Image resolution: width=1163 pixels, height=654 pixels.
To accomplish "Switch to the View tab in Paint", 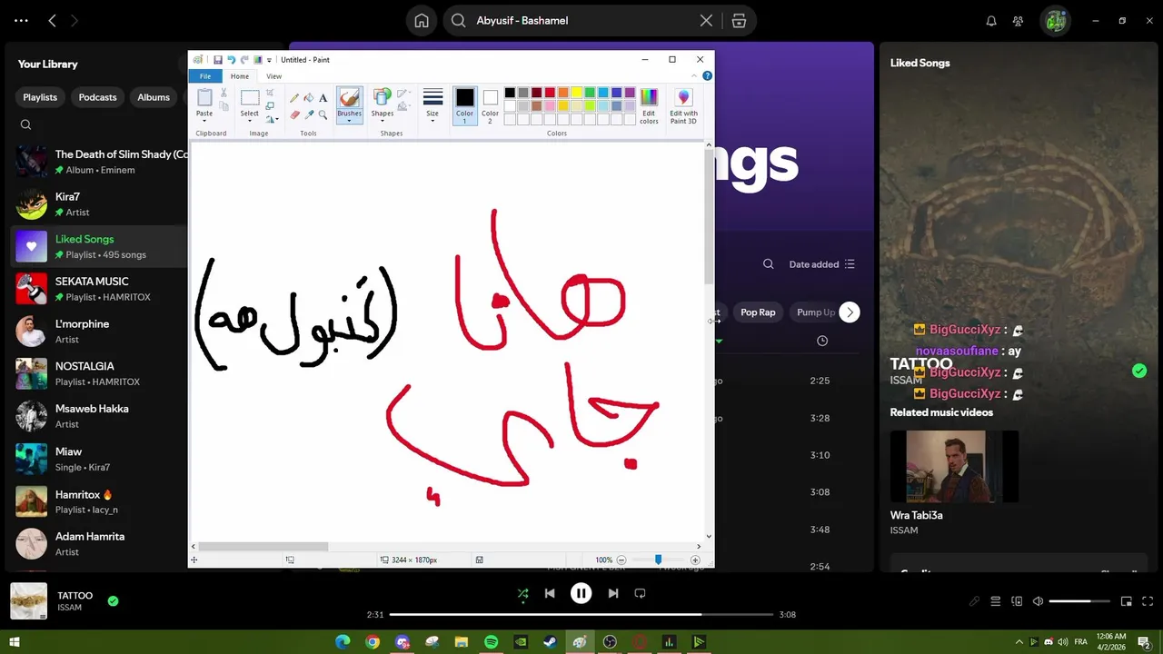I will click(273, 76).
